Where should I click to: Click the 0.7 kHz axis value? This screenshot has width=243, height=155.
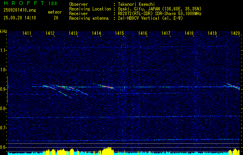pyautogui.click(x=3, y=128)
